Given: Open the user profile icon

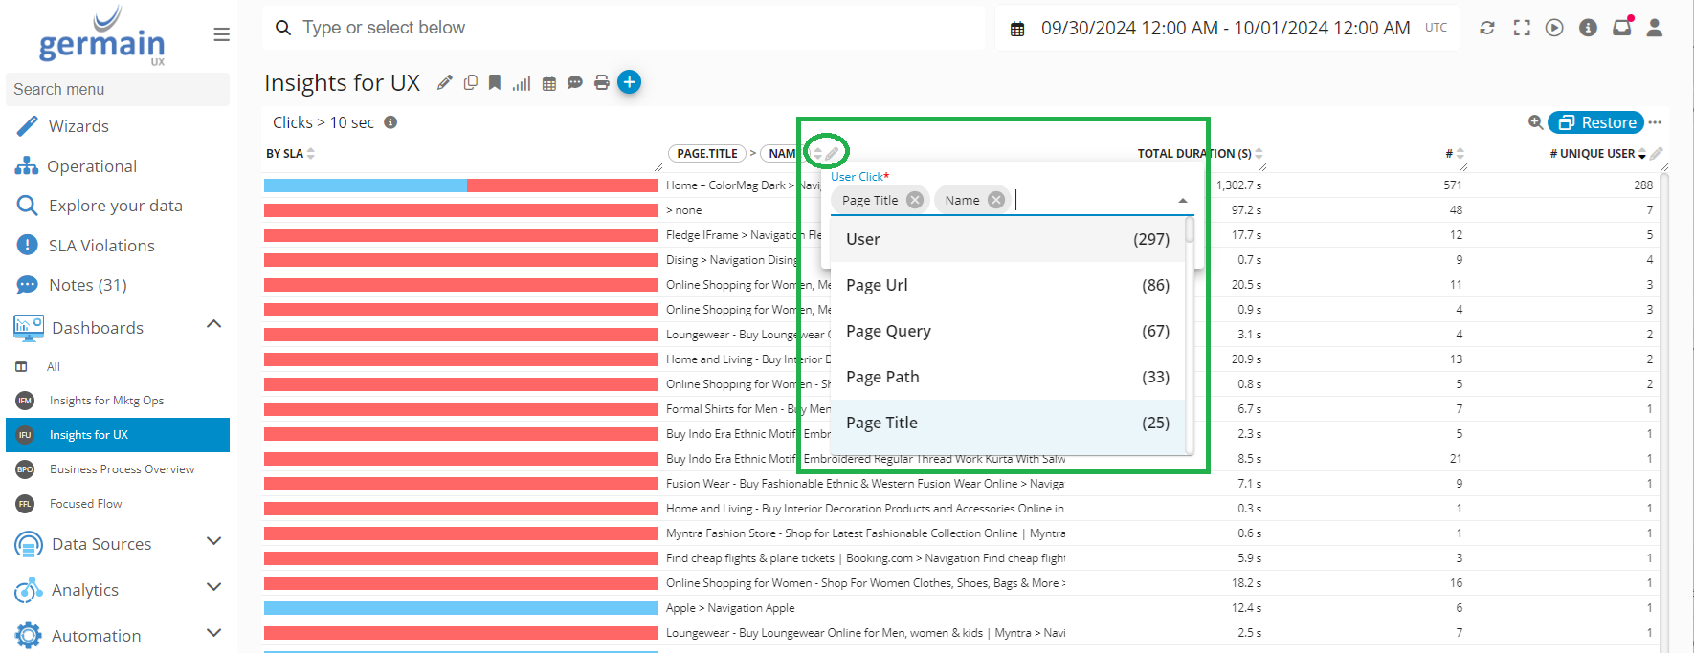Looking at the screenshot, I should pyautogui.click(x=1654, y=28).
